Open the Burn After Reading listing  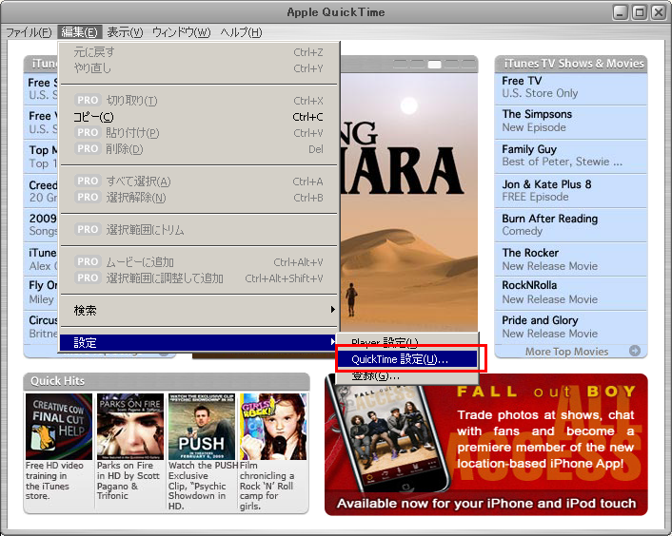click(571, 224)
